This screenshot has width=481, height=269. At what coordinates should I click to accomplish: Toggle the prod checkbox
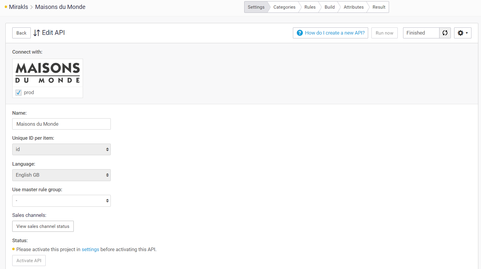coord(19,92)
